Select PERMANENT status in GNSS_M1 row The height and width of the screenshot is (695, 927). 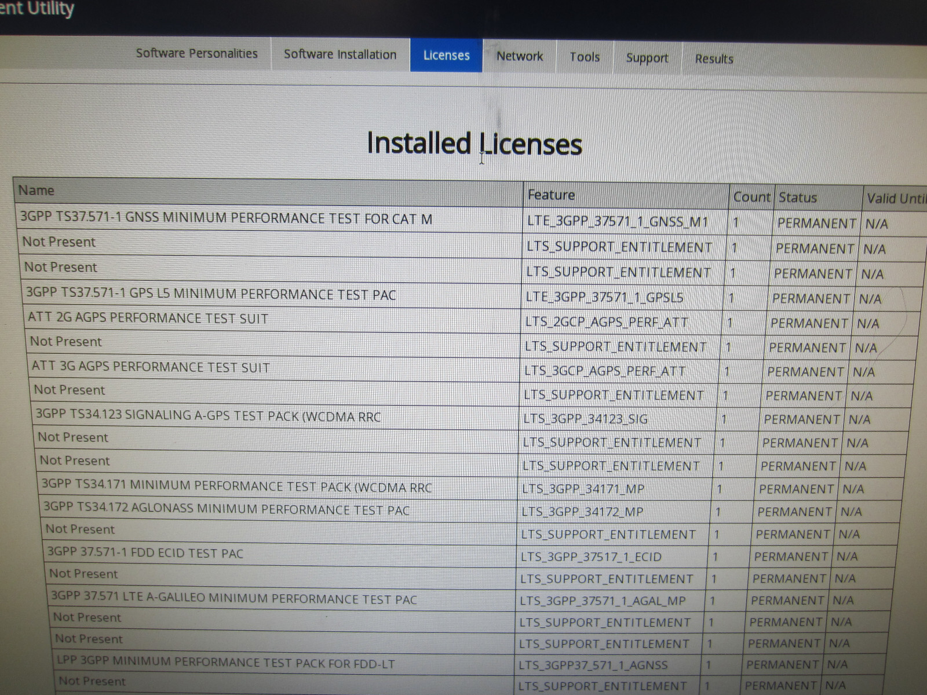click(816, 223)
